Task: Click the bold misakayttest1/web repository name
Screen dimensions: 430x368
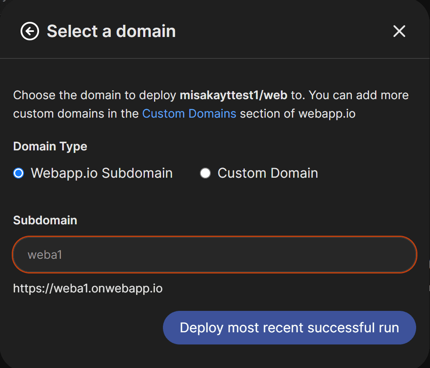Action: click(233, 95)
